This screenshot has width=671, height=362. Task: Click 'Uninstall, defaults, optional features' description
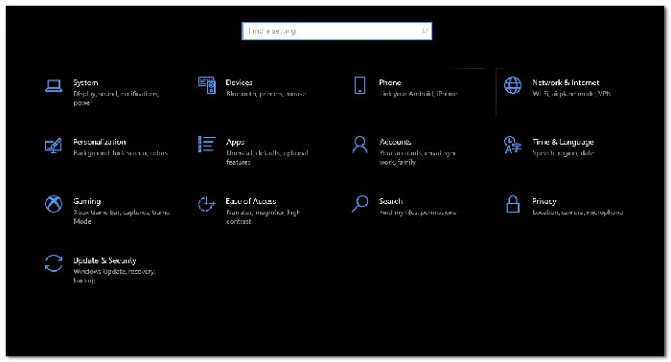pos(267,158)
